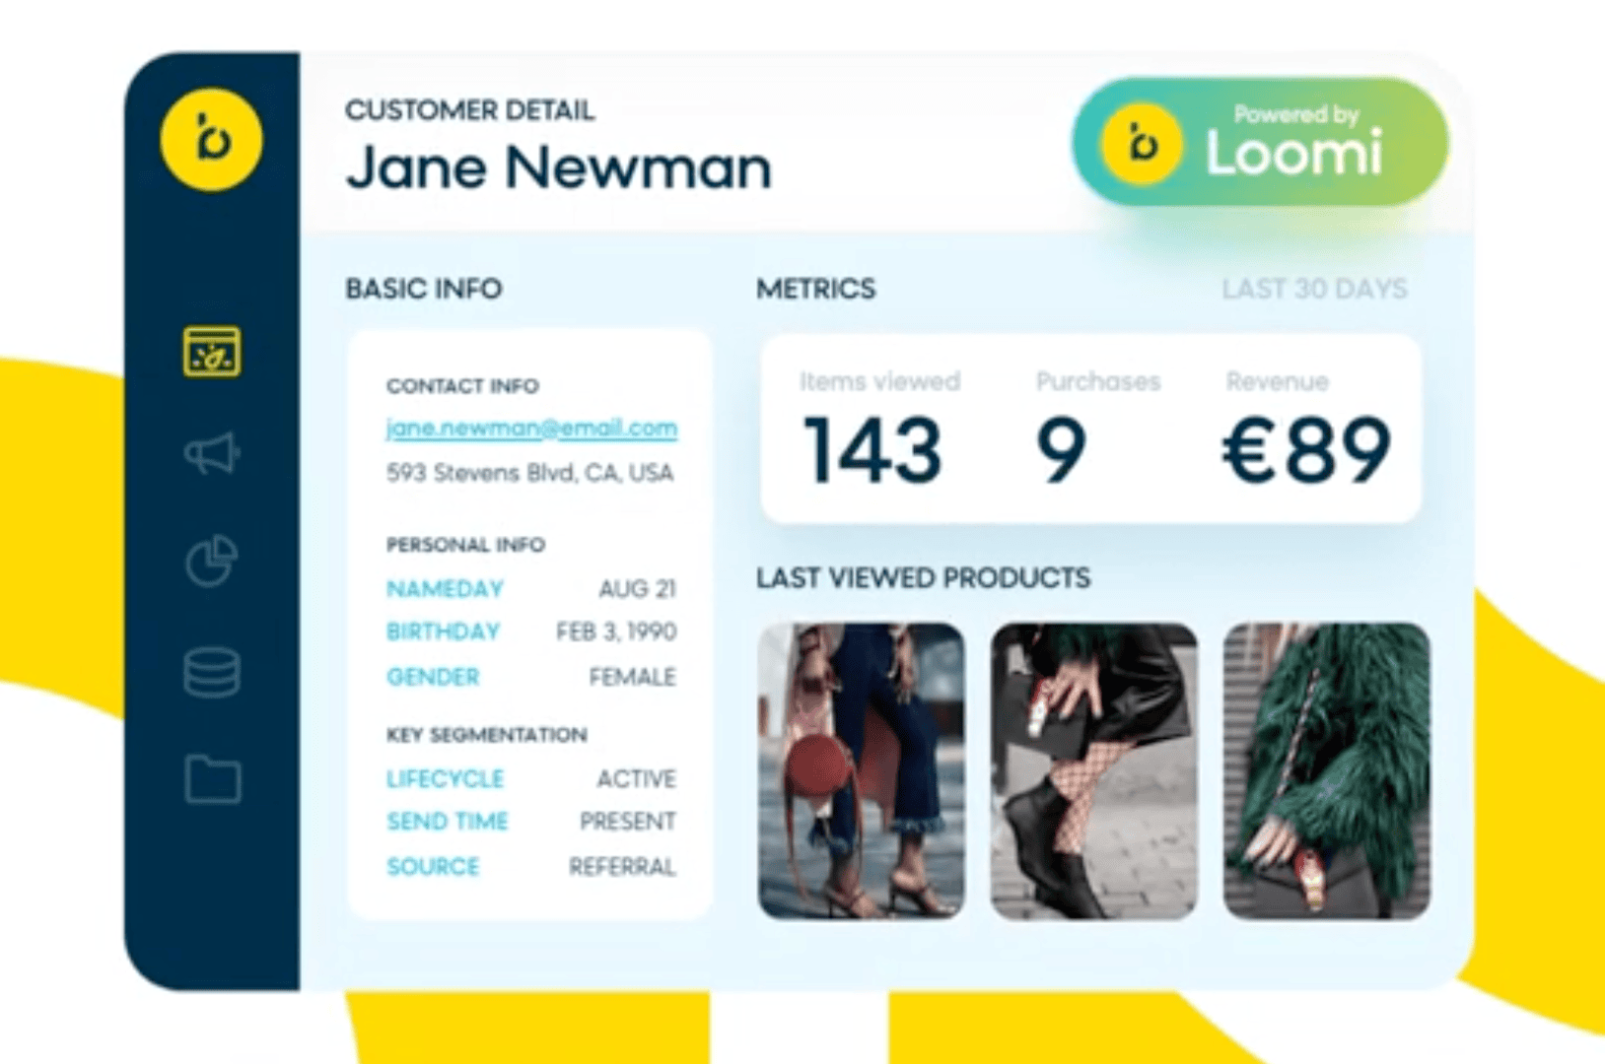This screenshot has width=1605, height=1064.
Task: Open the database stack icon
Action: [x=211, y=673]
